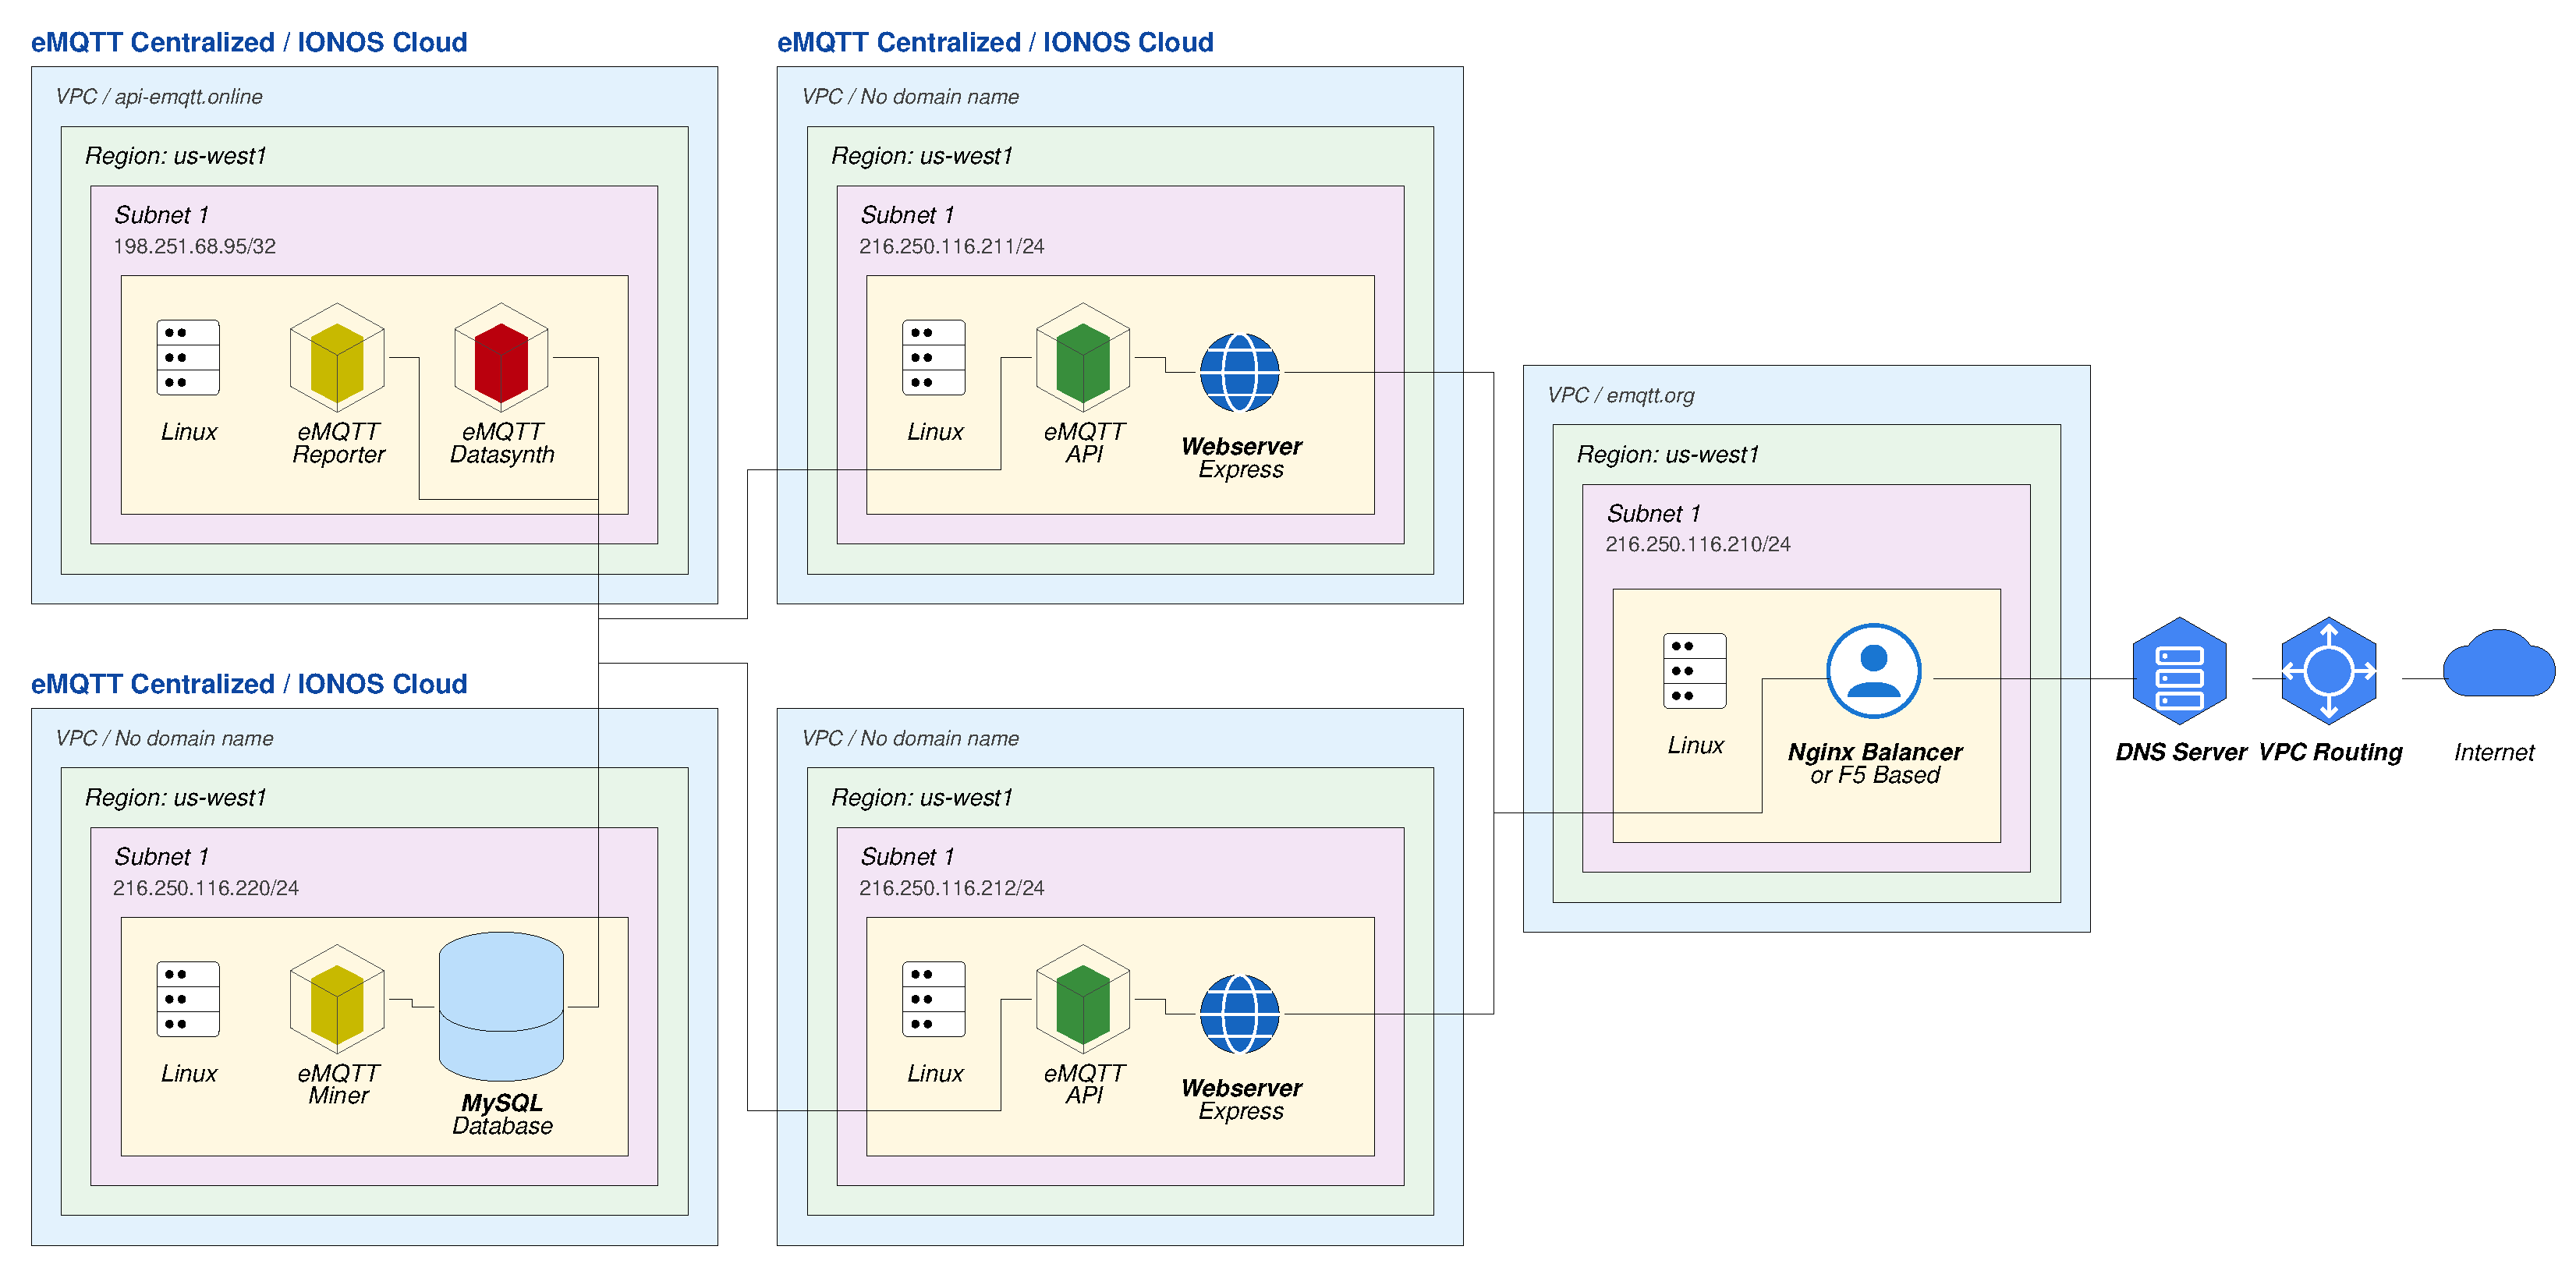Select the 'MySQL Database' text label
Image resolution: width=2576 pixels, height=1271 pixels.
tap(502, 1114)
